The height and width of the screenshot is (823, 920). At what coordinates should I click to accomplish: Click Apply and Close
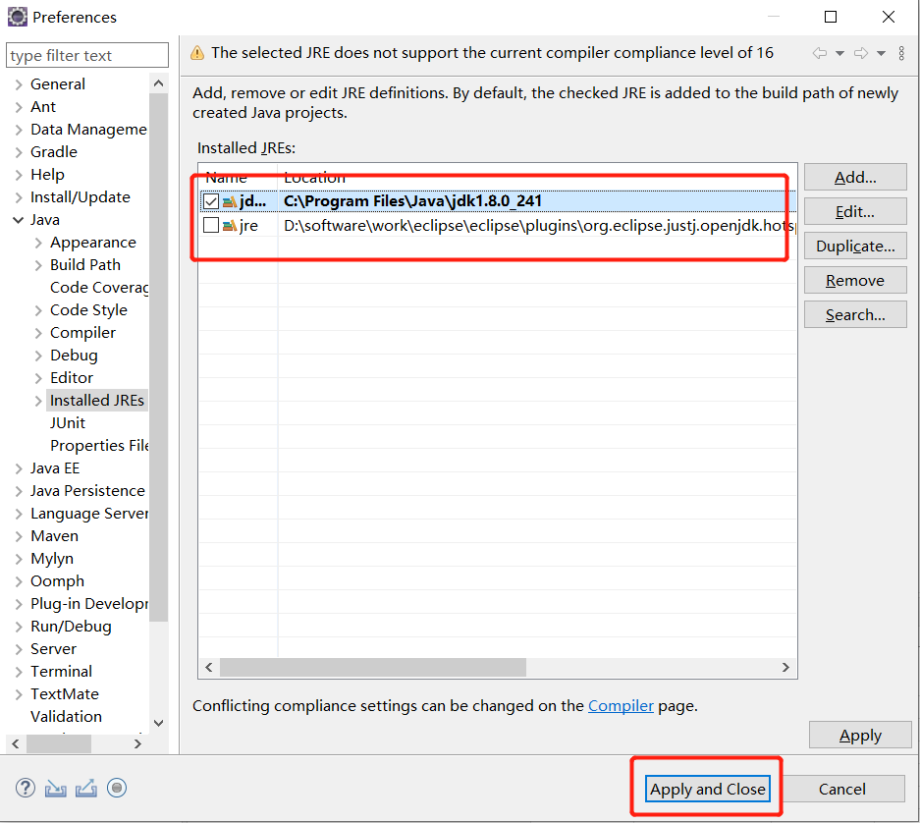coord(708,789)
